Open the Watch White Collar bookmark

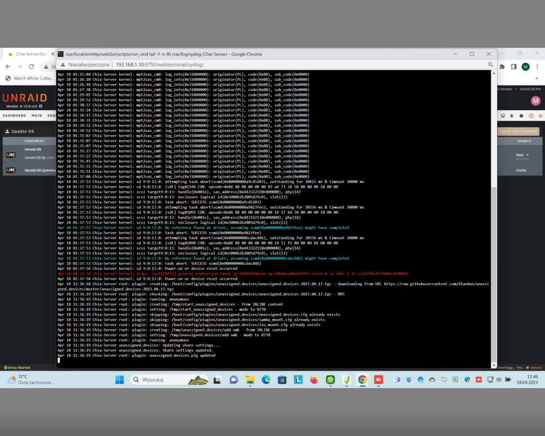click(x=30, y=78)
